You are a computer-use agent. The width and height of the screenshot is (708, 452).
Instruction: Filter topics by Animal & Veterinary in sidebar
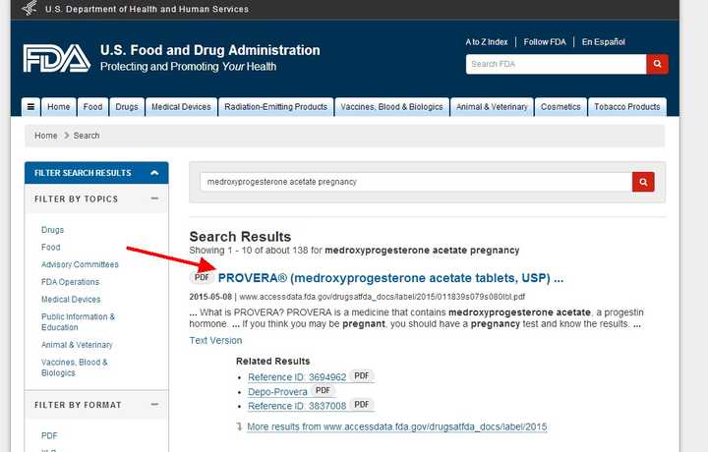point(77,345)
